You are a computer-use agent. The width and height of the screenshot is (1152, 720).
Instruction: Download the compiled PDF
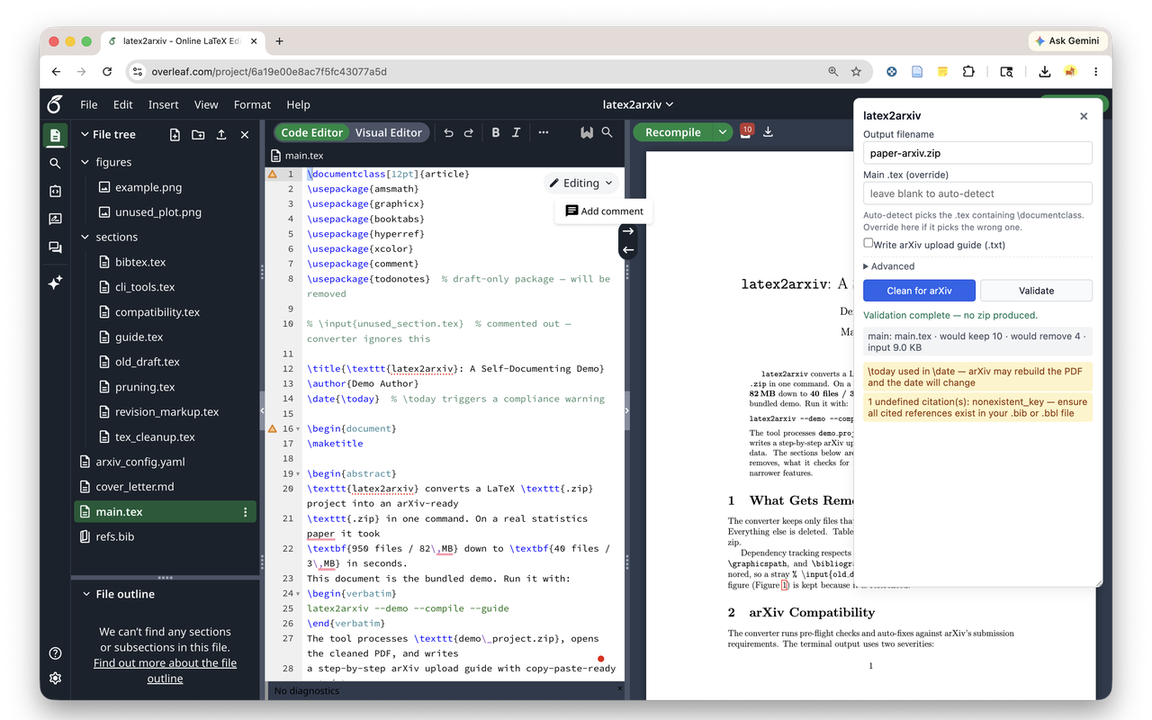click(768, 132)
